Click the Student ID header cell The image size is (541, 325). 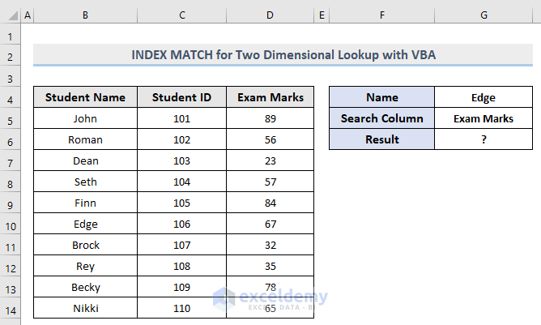181,97
